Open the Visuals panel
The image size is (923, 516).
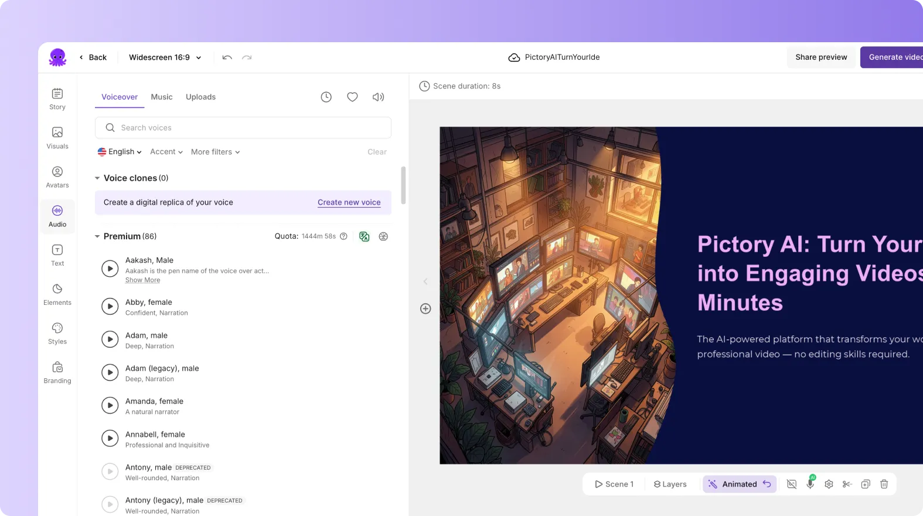pos(57,138)
